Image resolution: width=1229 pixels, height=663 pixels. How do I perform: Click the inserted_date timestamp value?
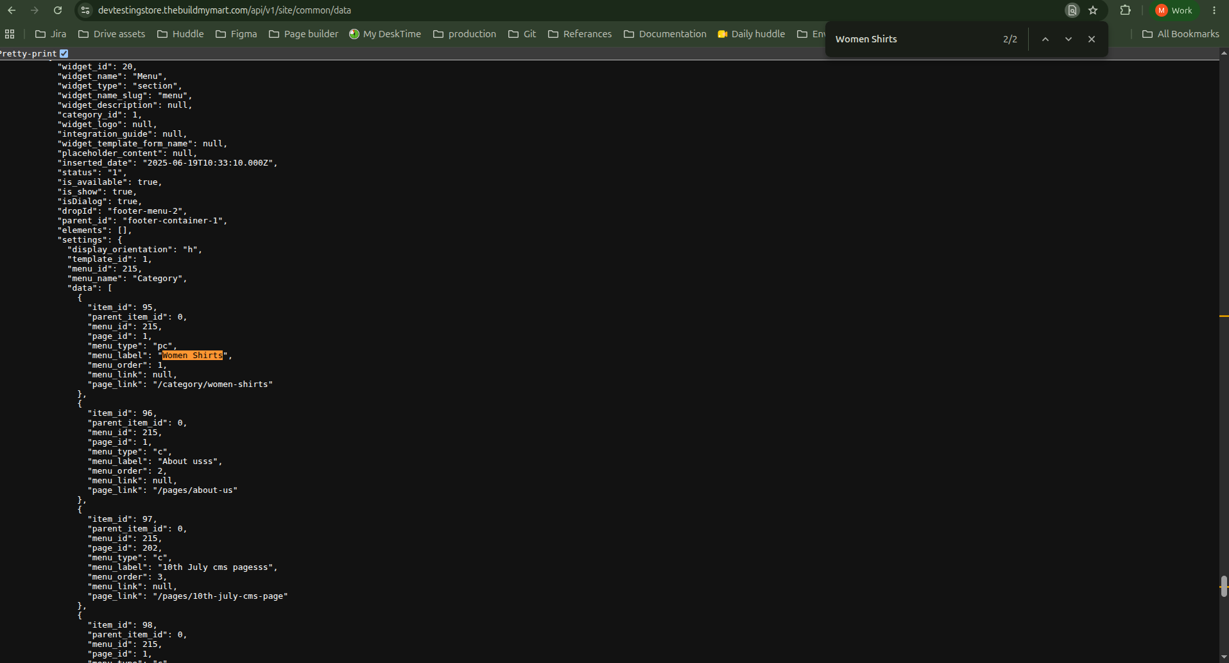[x=208, y=163]
